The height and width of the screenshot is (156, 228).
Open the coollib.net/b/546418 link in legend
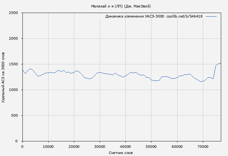point(184,16)
